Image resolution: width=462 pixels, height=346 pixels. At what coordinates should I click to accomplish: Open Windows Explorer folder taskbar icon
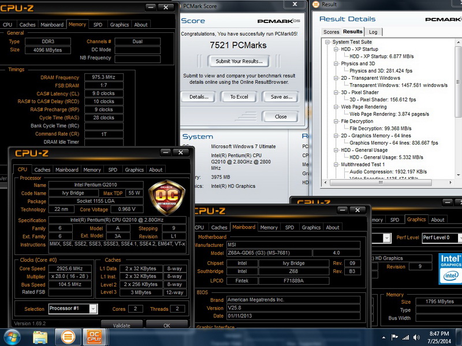click(40, 337)
